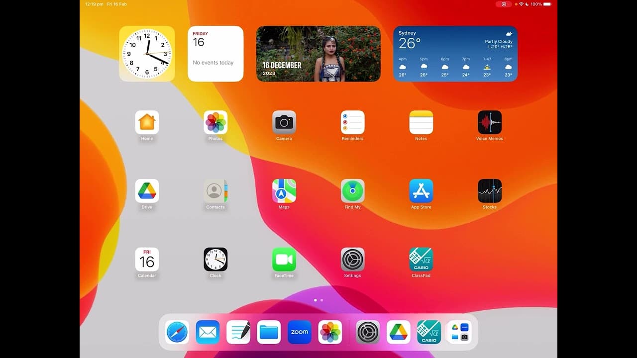Tap the analog clock widget
Viewport: 637px width, 358px height.
pos(147,54)
